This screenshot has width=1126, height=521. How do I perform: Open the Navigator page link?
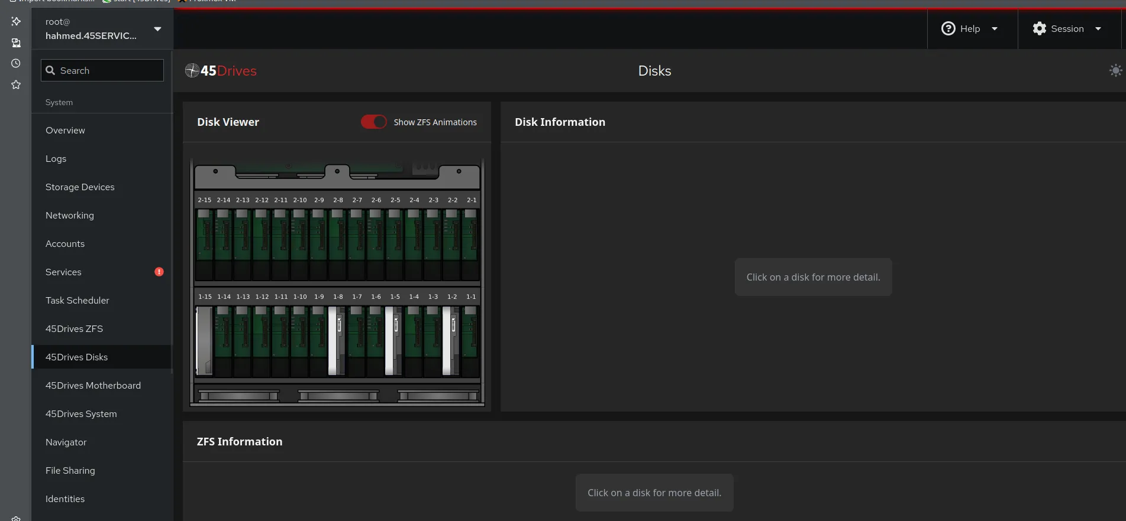tap(66, 442)
